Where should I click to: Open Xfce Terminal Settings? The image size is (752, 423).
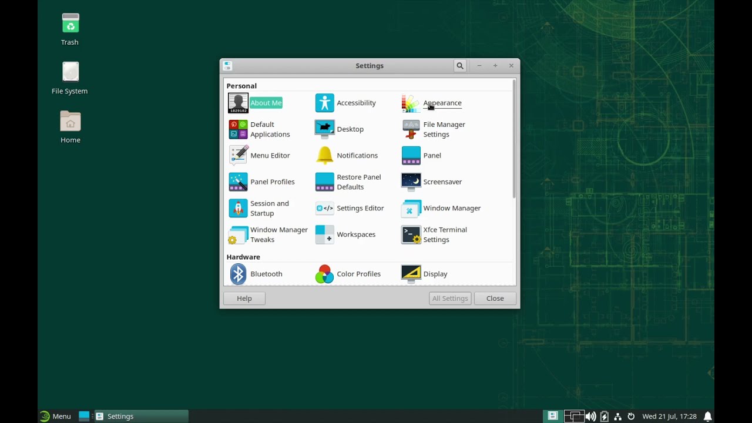(x=434, y=235)
